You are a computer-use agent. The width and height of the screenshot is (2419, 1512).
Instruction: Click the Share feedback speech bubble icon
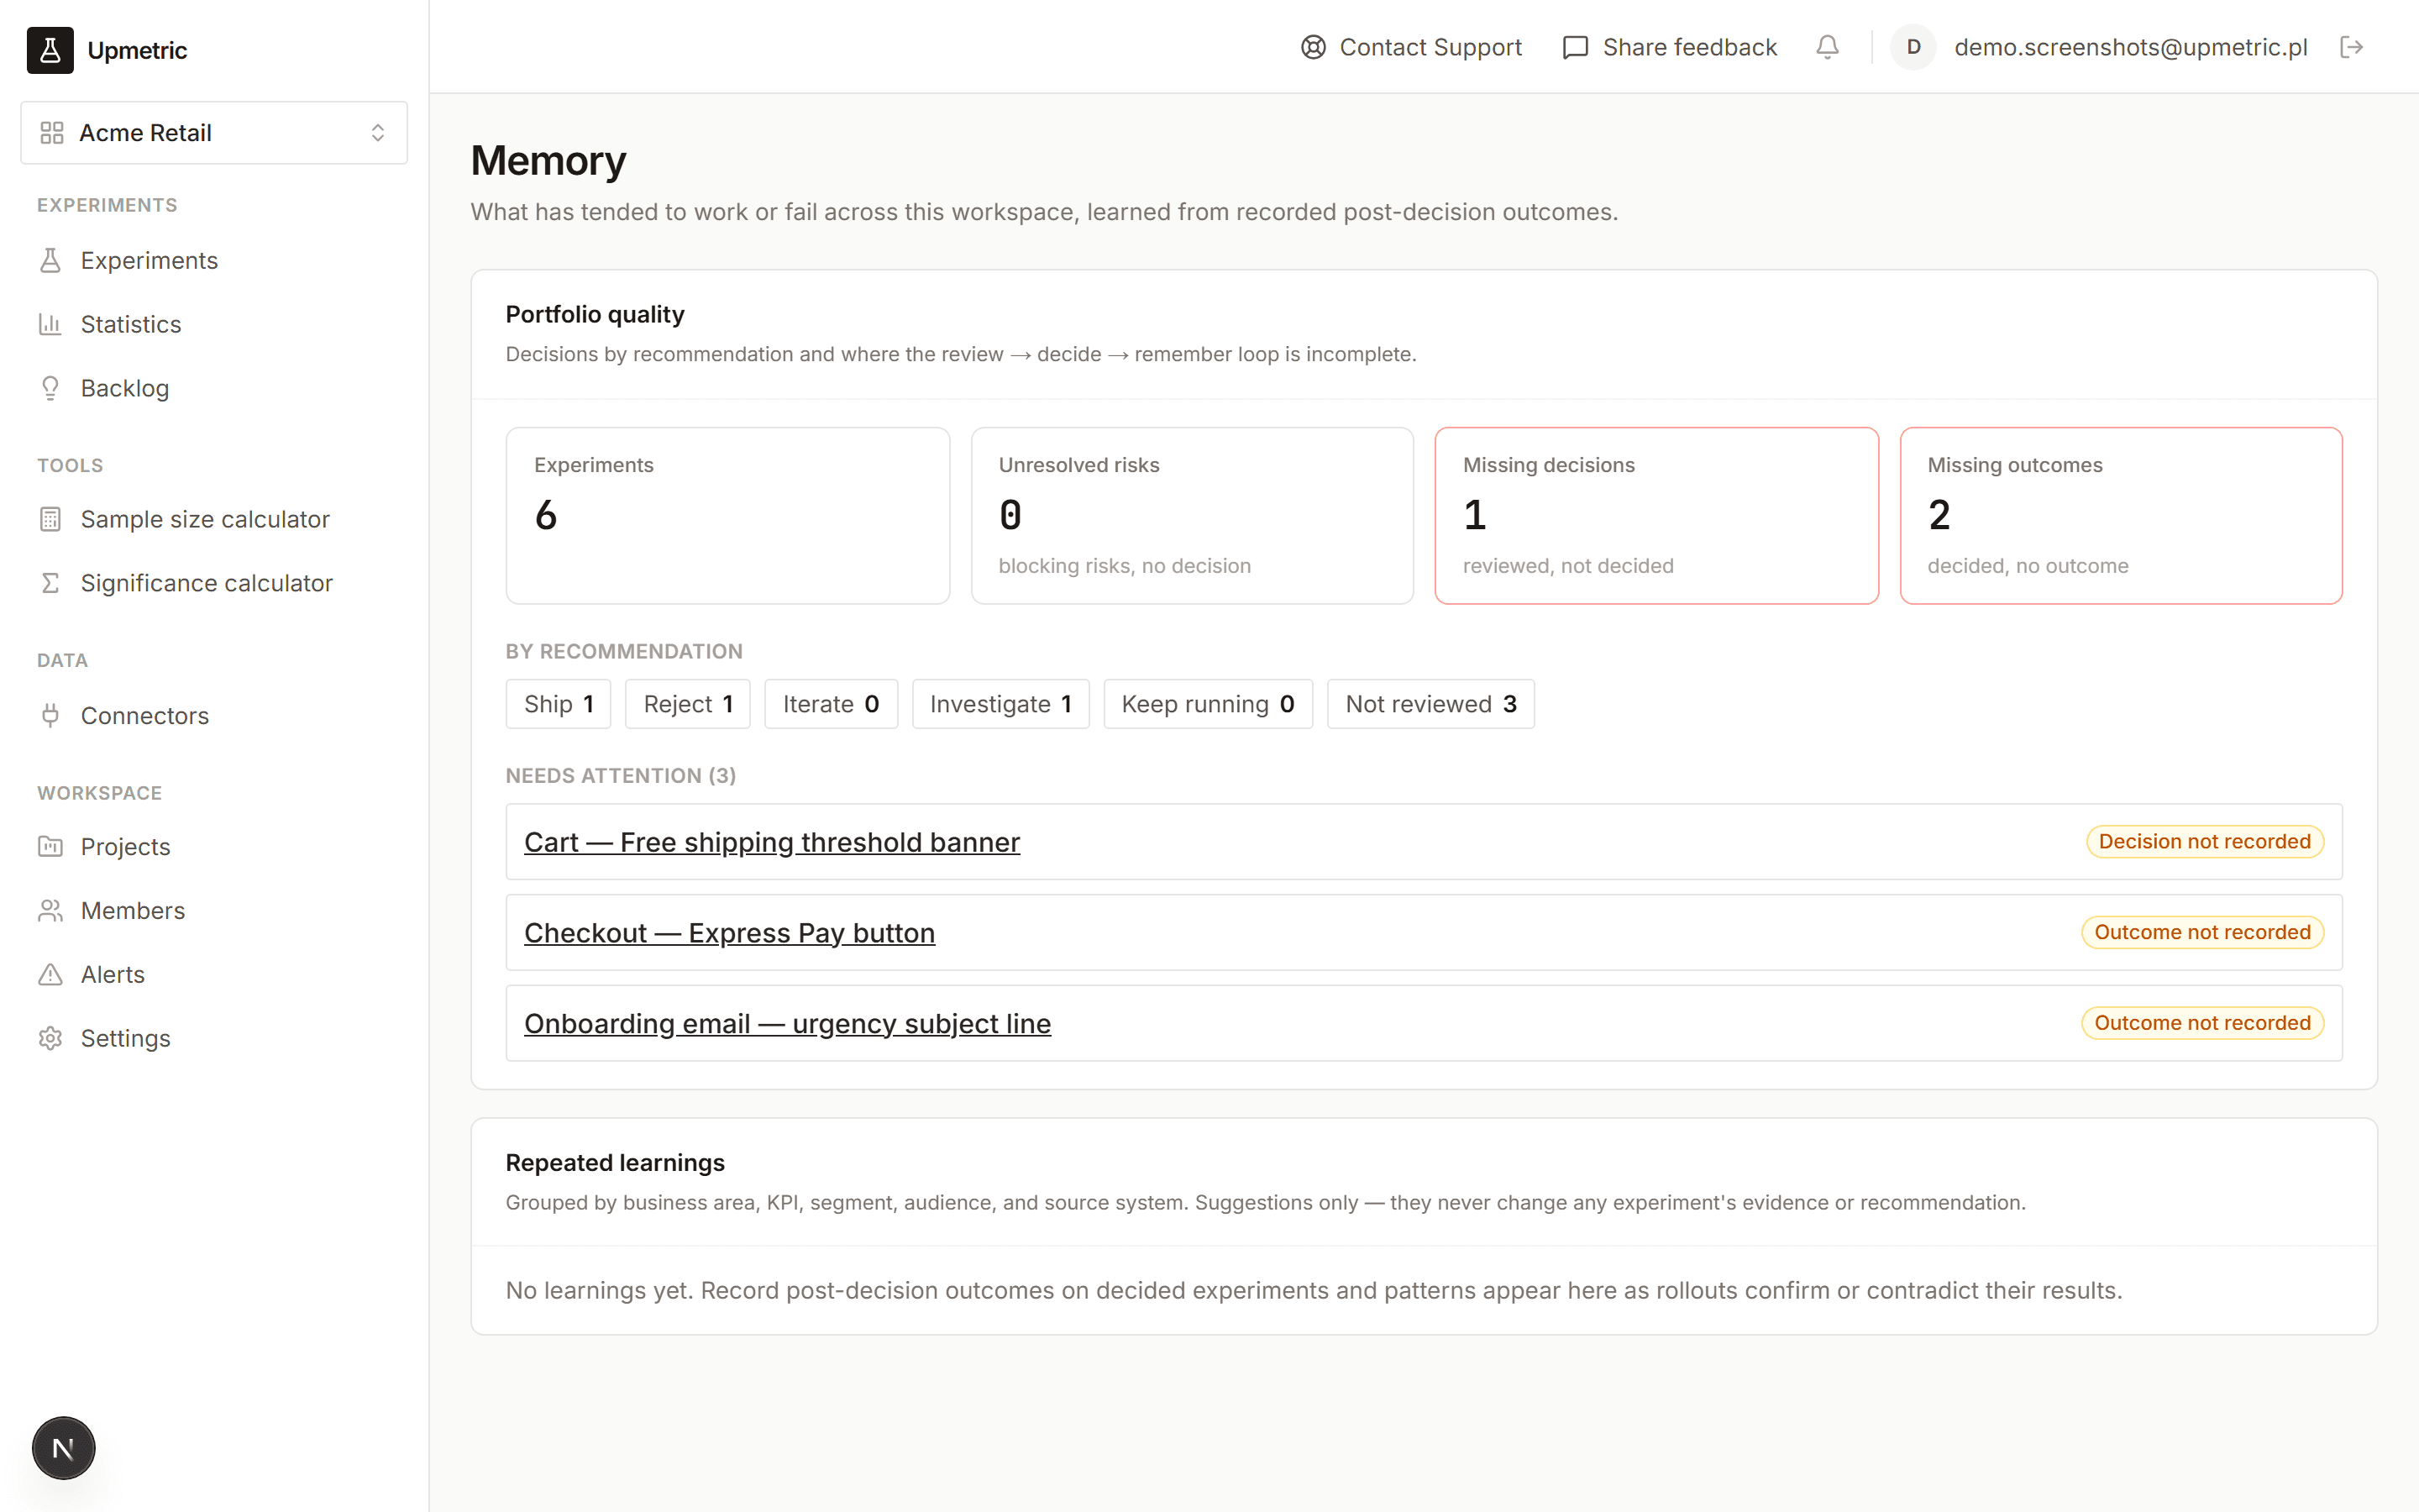1576,47
